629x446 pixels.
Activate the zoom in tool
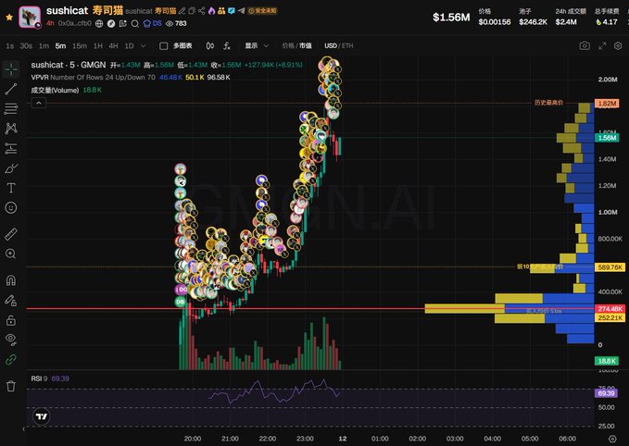click(x=11, y=254)
